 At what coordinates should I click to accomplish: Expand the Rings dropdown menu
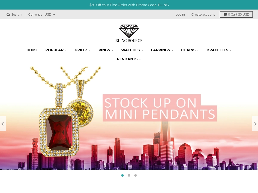coord(106,50)
